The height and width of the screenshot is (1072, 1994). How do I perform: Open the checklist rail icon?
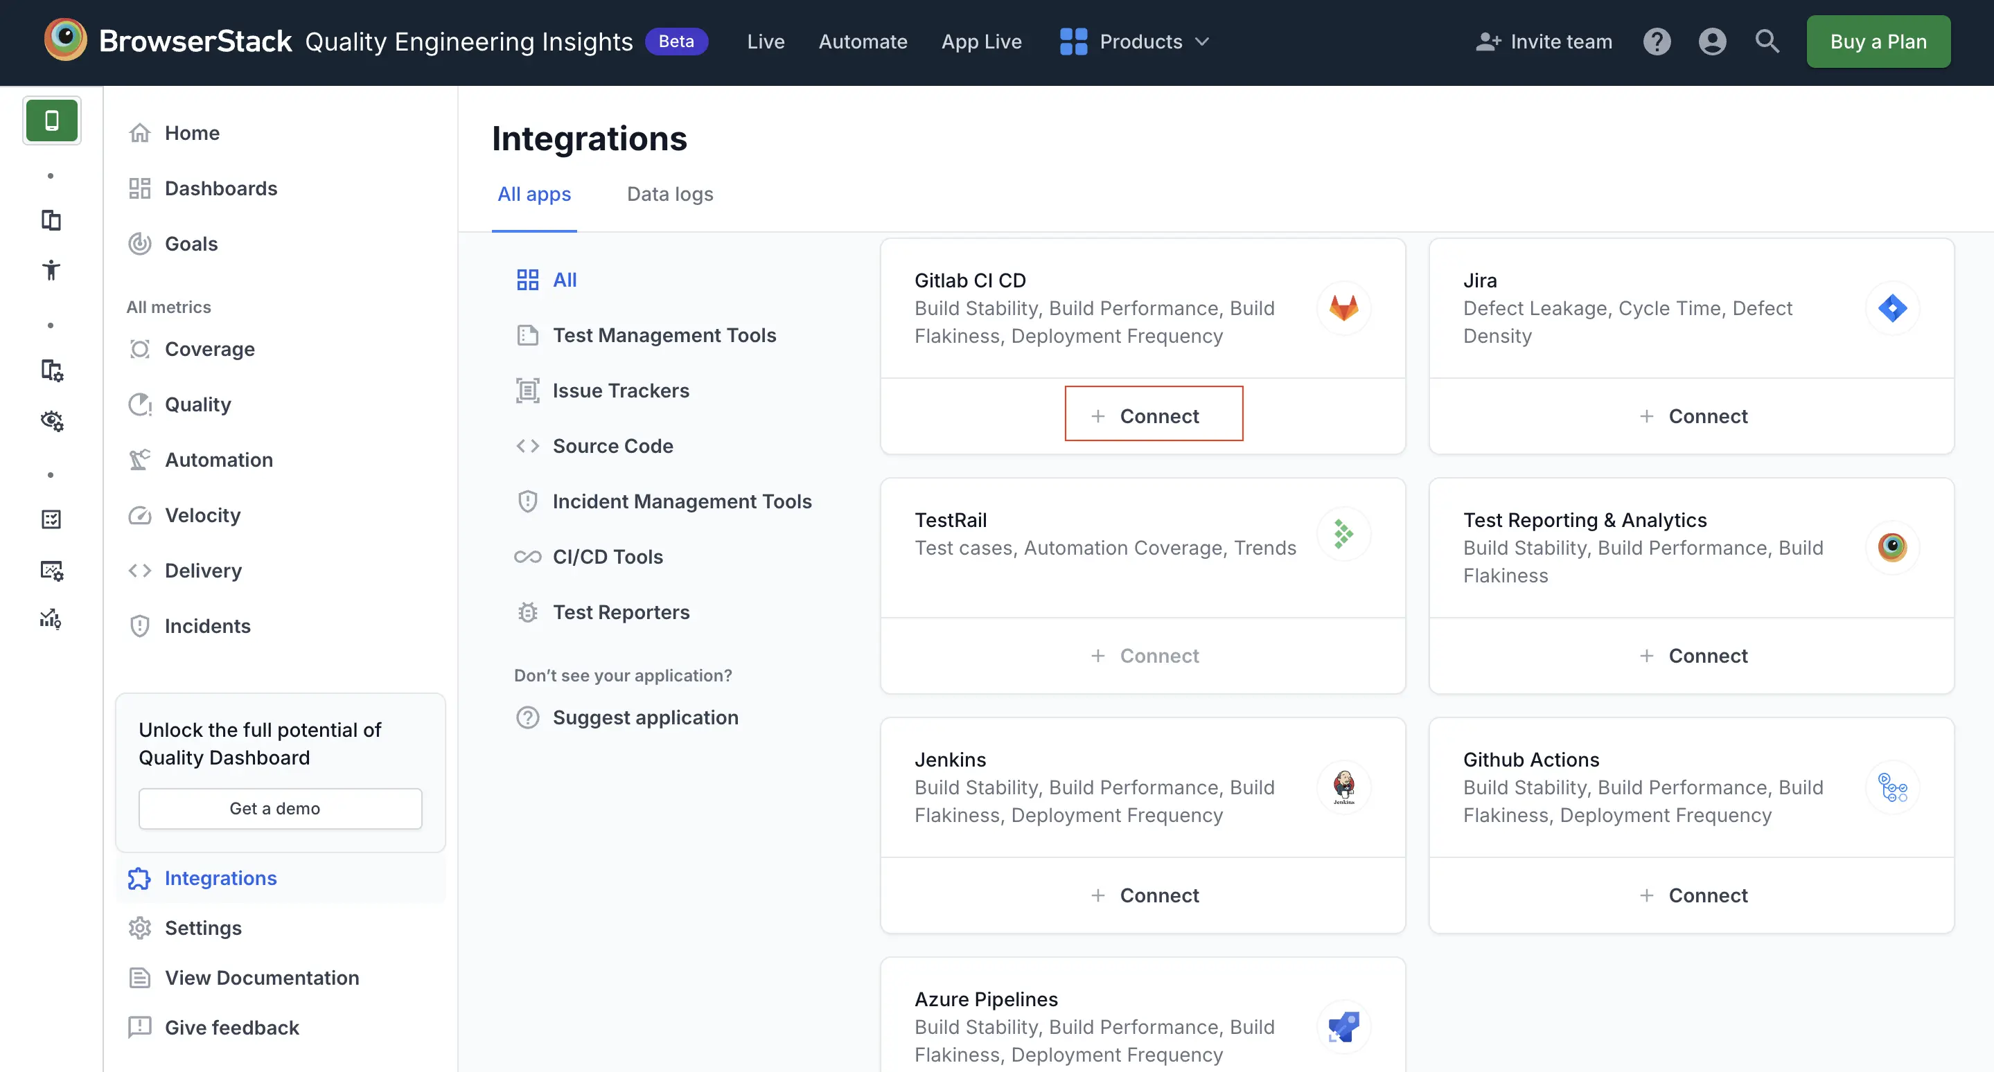pyautogui.click(x=51, y=519)
